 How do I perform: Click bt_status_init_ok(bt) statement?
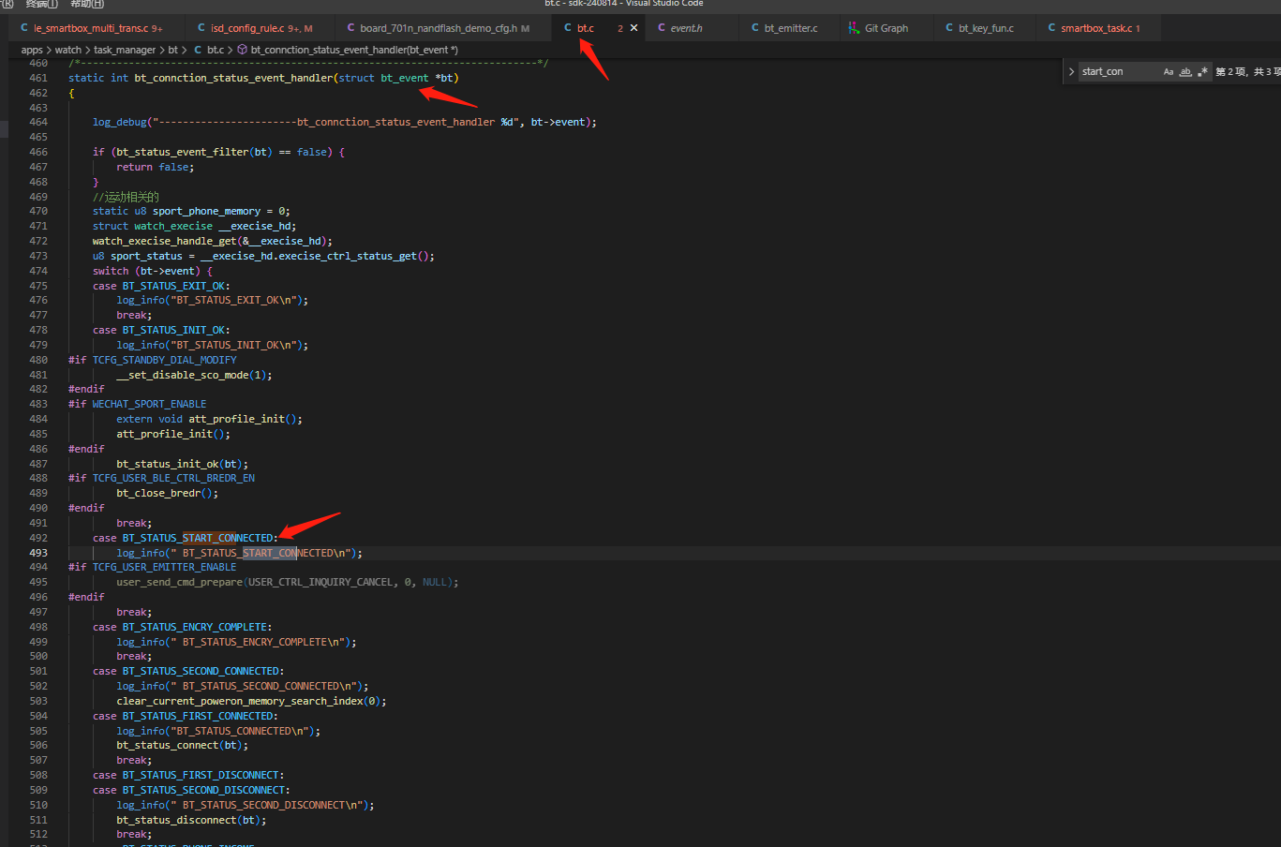[183, 464]
